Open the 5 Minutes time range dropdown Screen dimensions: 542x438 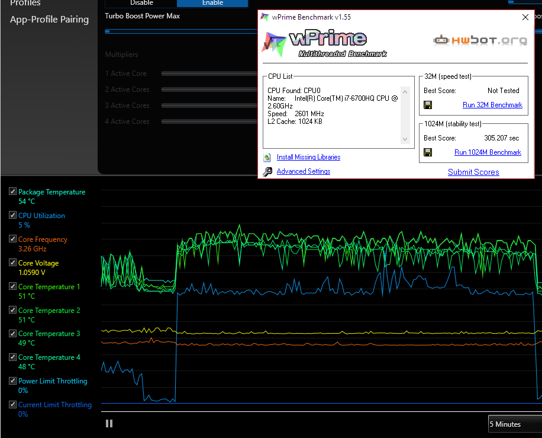(x=515, y=424)
